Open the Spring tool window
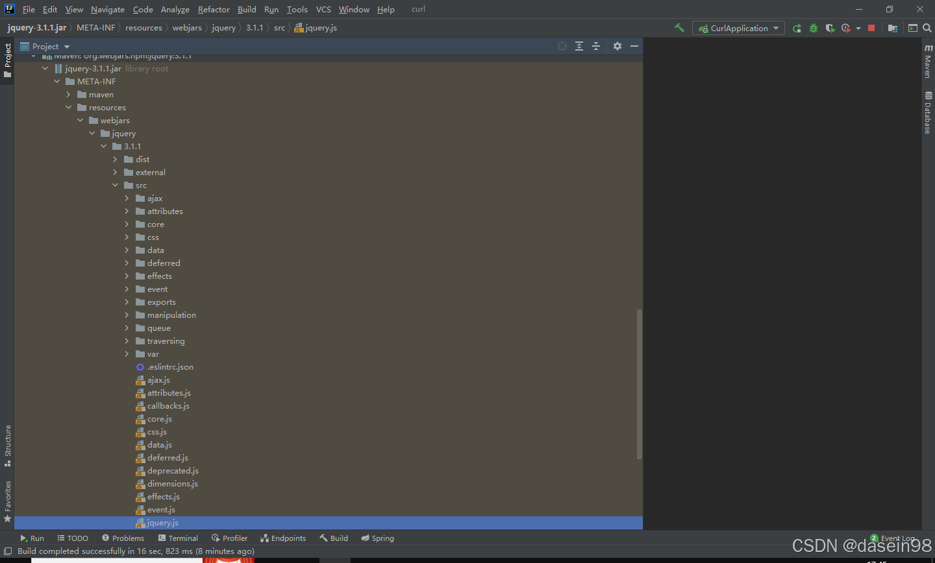 (378, 538)
